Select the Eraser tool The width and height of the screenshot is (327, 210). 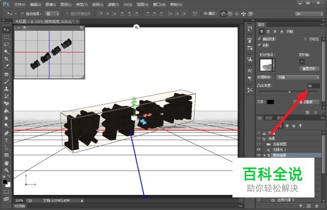pos(7,103)
